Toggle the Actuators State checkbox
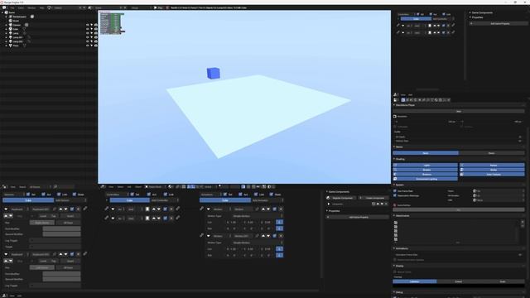 click(272, 195)
